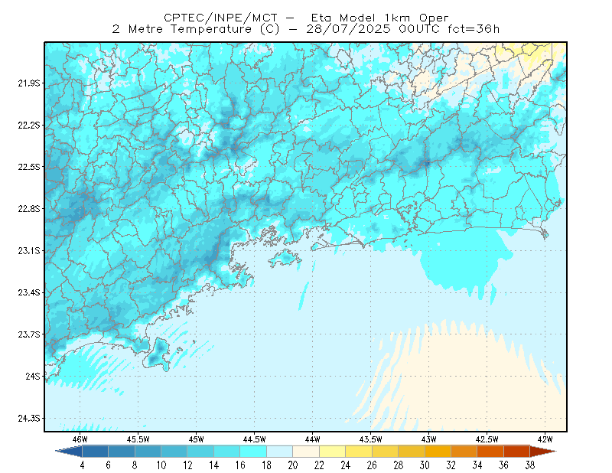This screenshot has width=612, height=473.
Task: Select the 12–14 degree legend color
Action: pyautogui.click(x=200, y=452)
